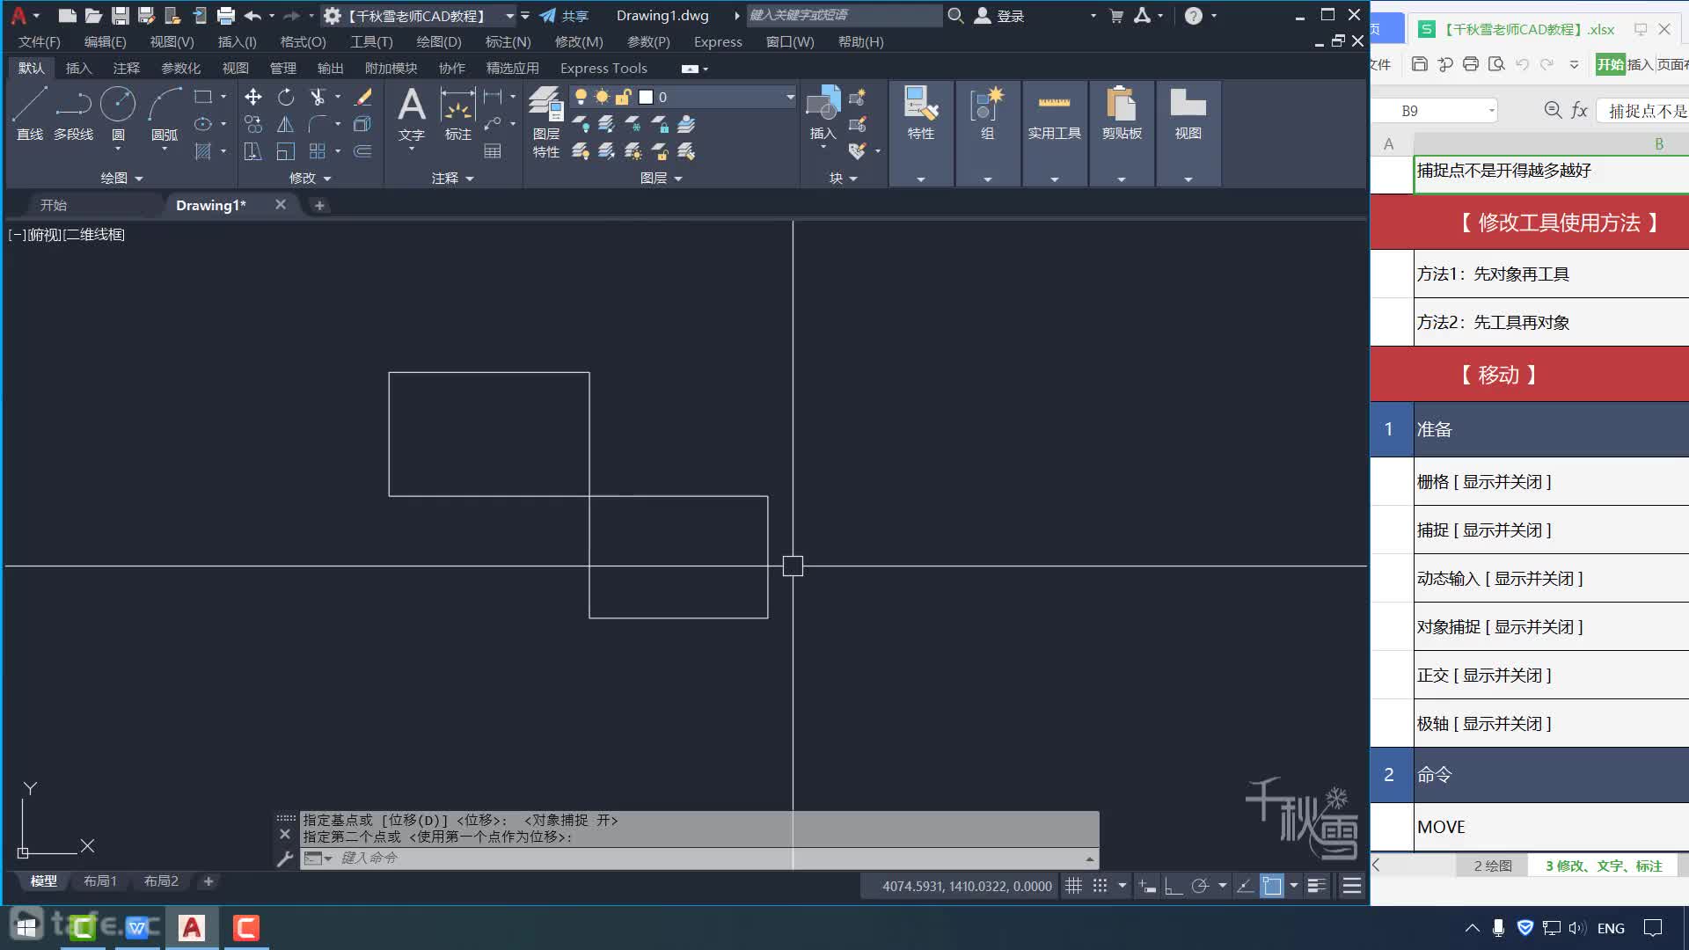The image size is (1689, 950).
Task: Open the layer list dropdown
Action: [x=790, y=97]
